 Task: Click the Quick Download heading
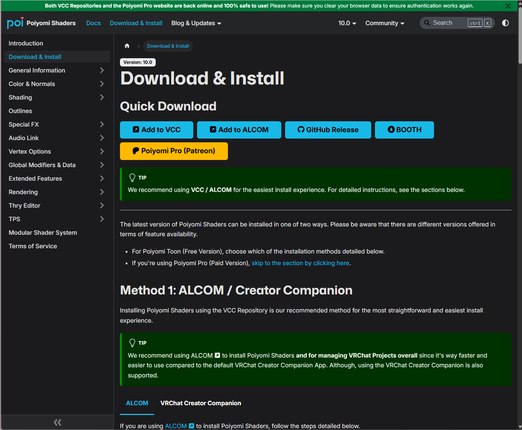tap(168, 106)
